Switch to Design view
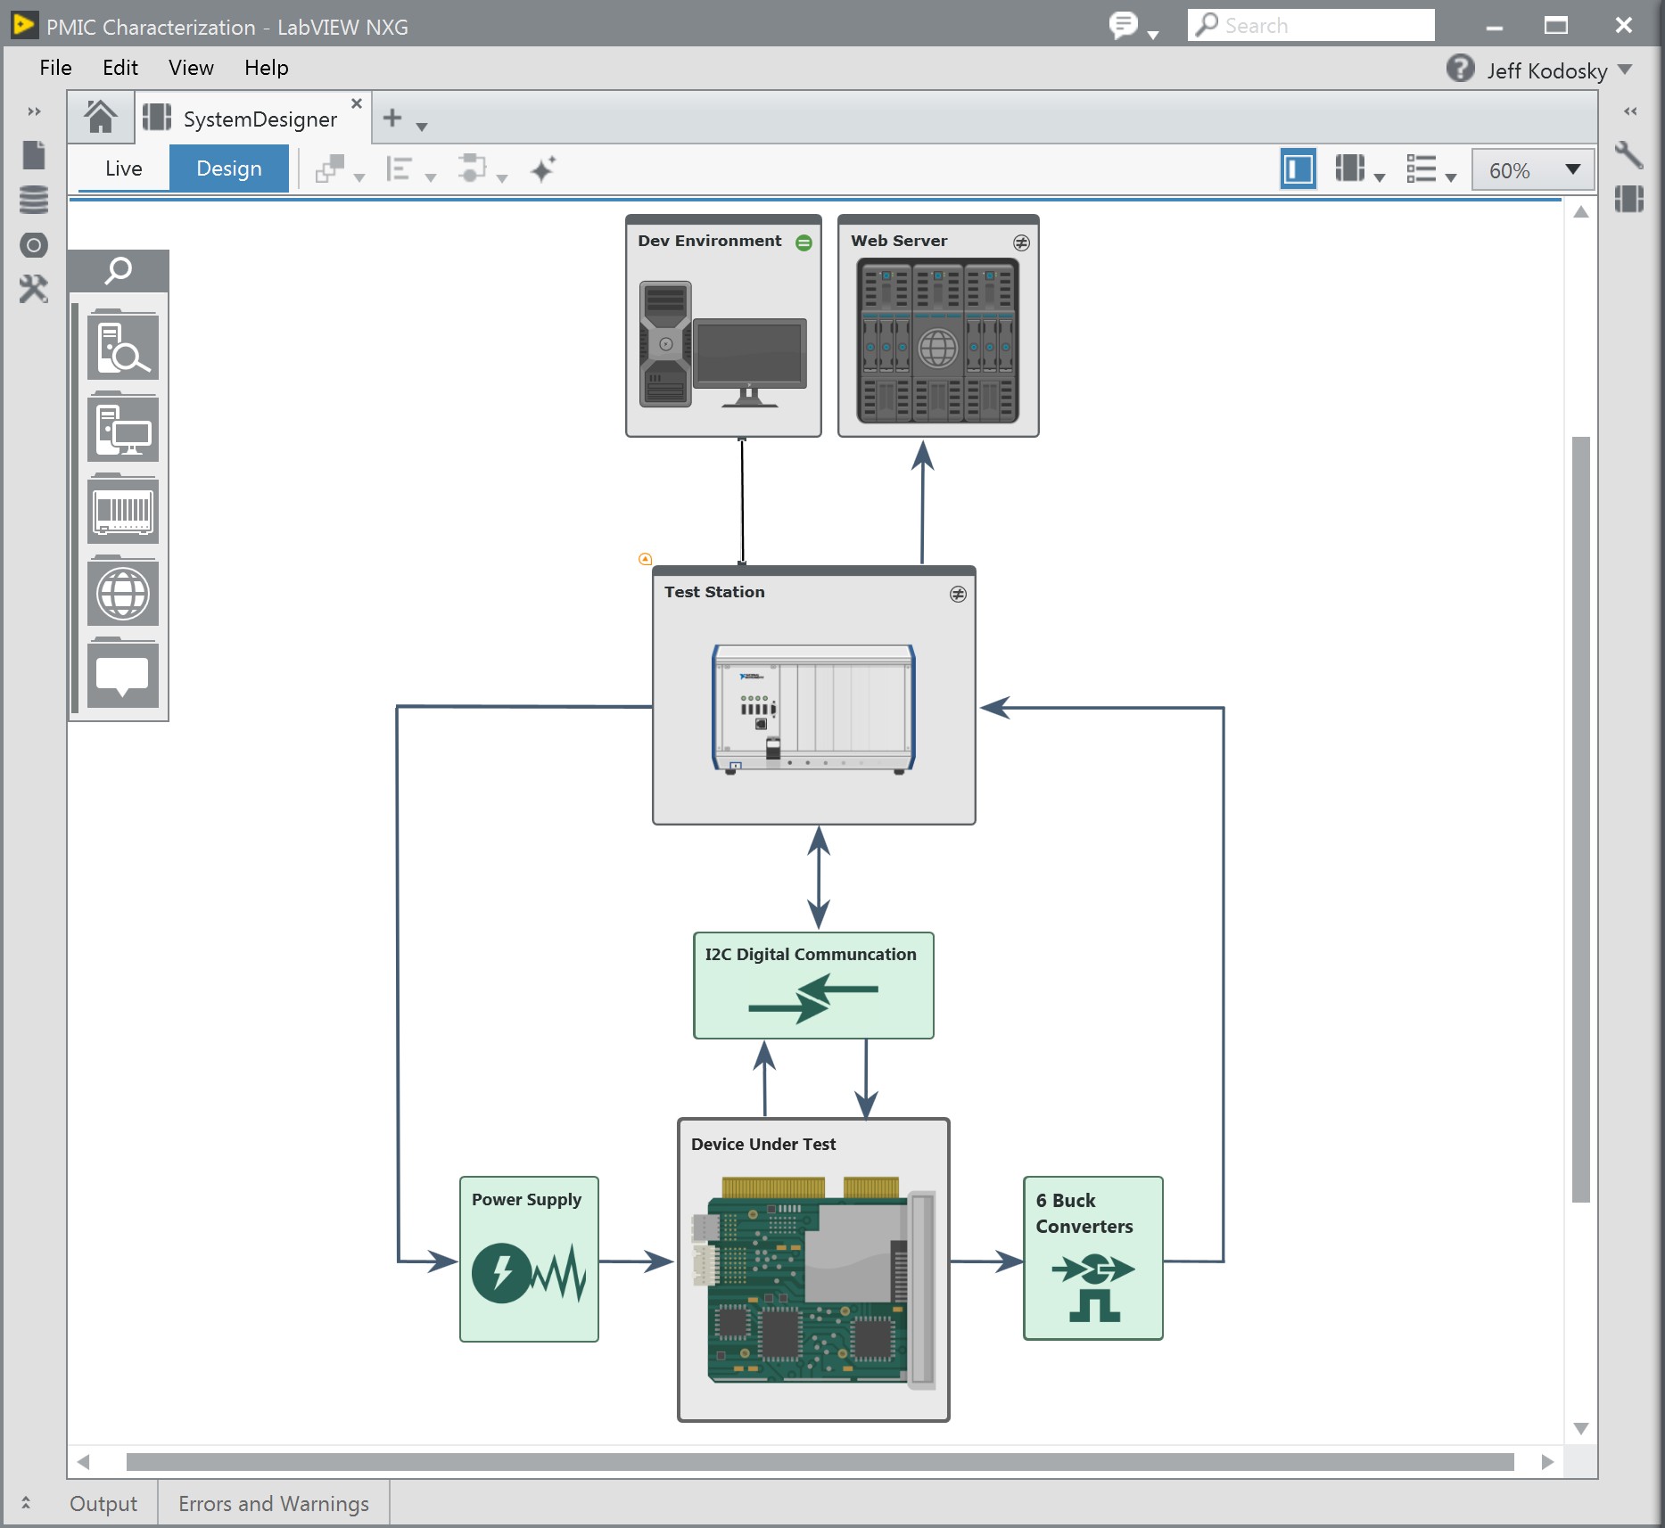The height and width of the screenshot is (1528, 1665). 229,168
